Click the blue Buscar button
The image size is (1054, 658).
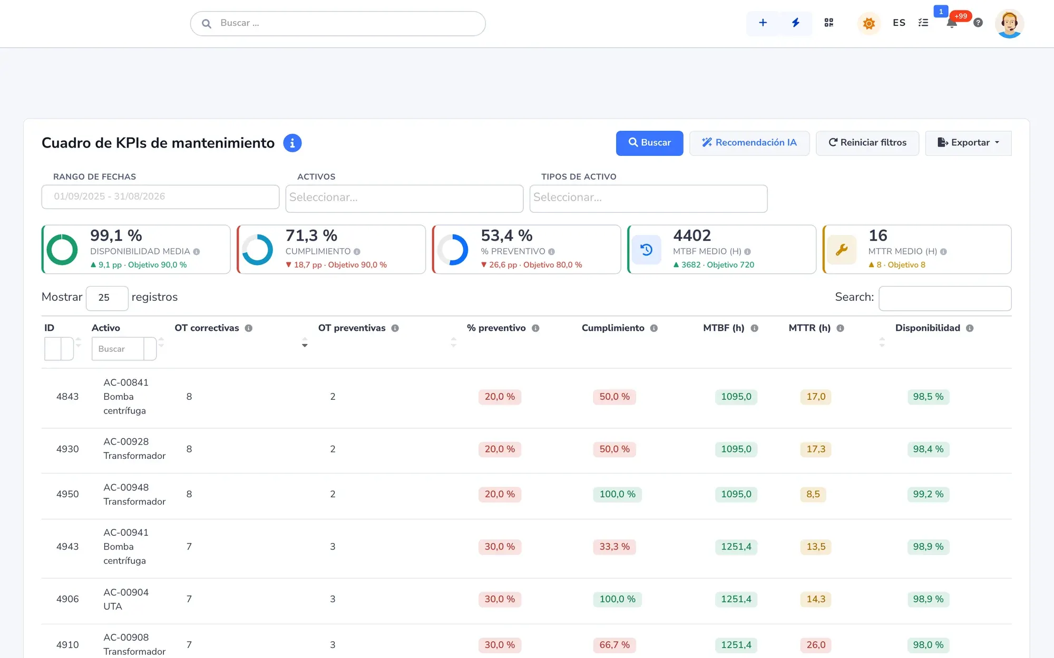(649, 143)
